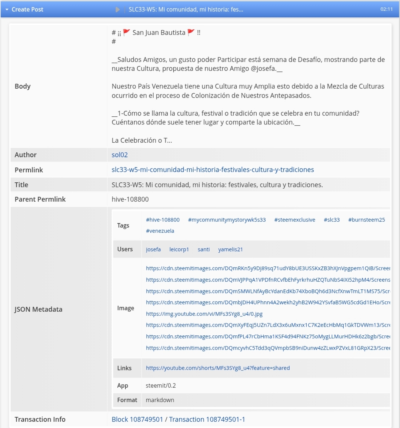Open author sol02 profile link
Viewport: 400px width, 428px height.
120,155
